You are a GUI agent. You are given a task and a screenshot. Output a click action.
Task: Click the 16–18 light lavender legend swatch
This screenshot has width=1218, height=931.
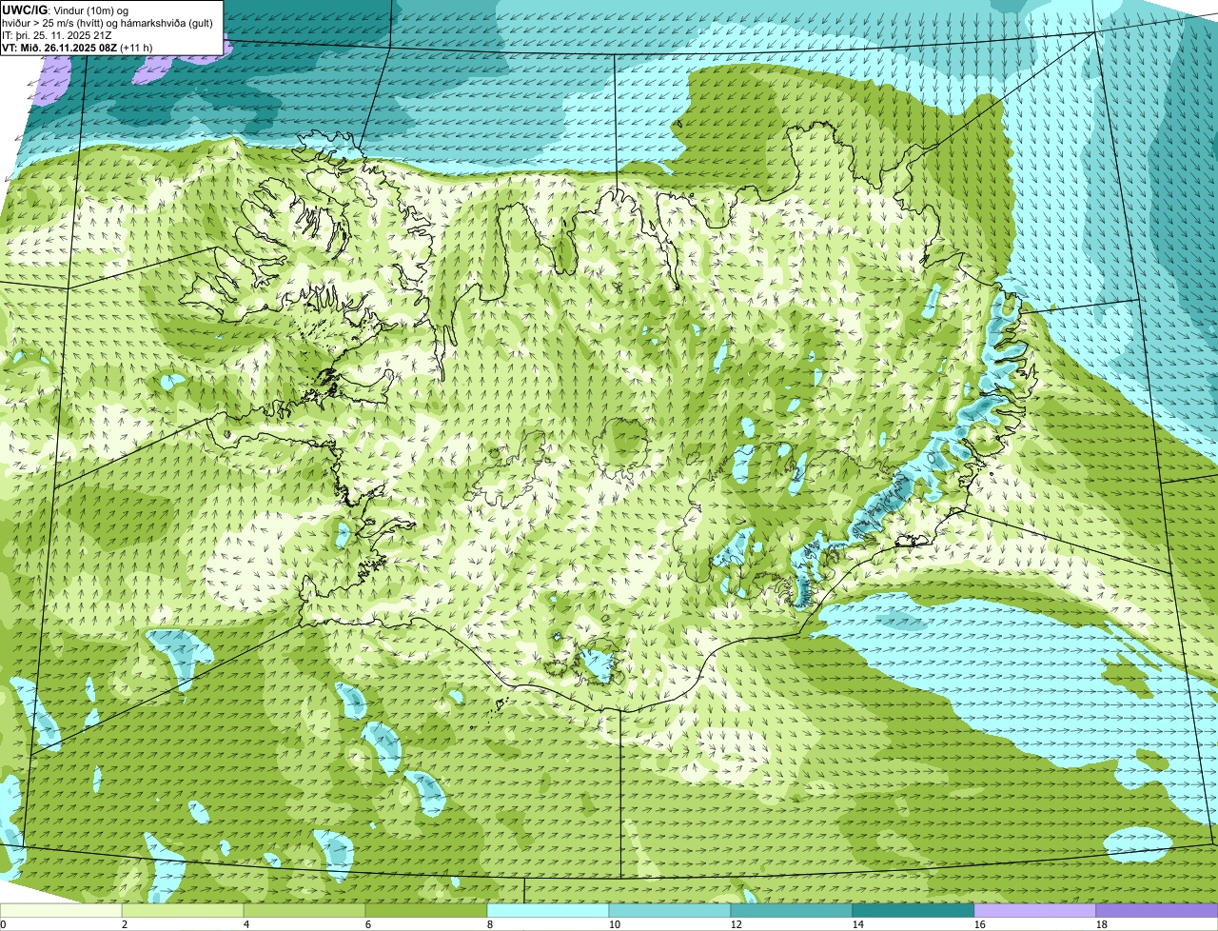pos(1035,911)
